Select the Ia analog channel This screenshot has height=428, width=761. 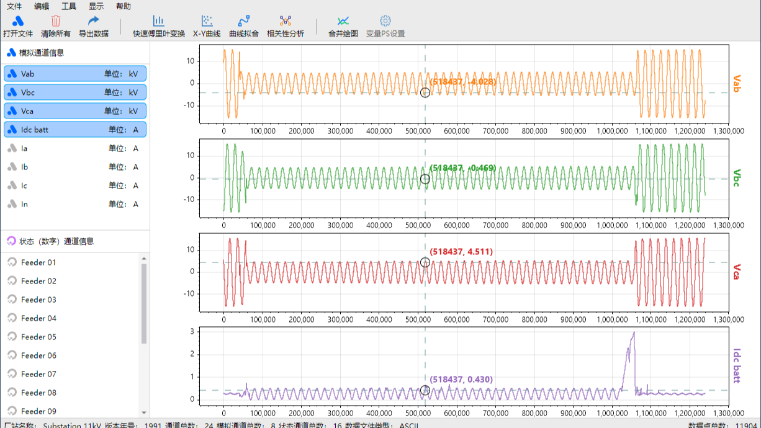point(75,148)
